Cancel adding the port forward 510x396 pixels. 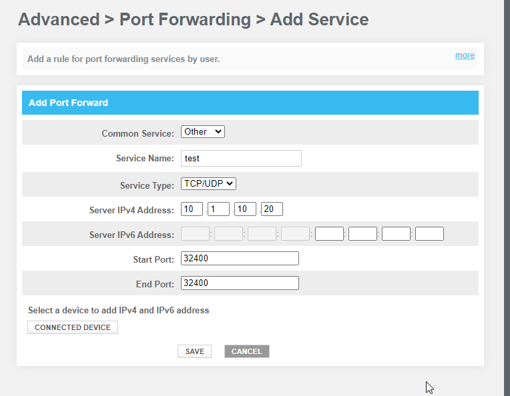(247, 351)
